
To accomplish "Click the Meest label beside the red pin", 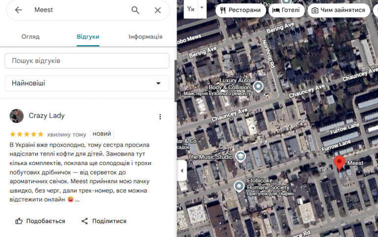I will (355, 163).
